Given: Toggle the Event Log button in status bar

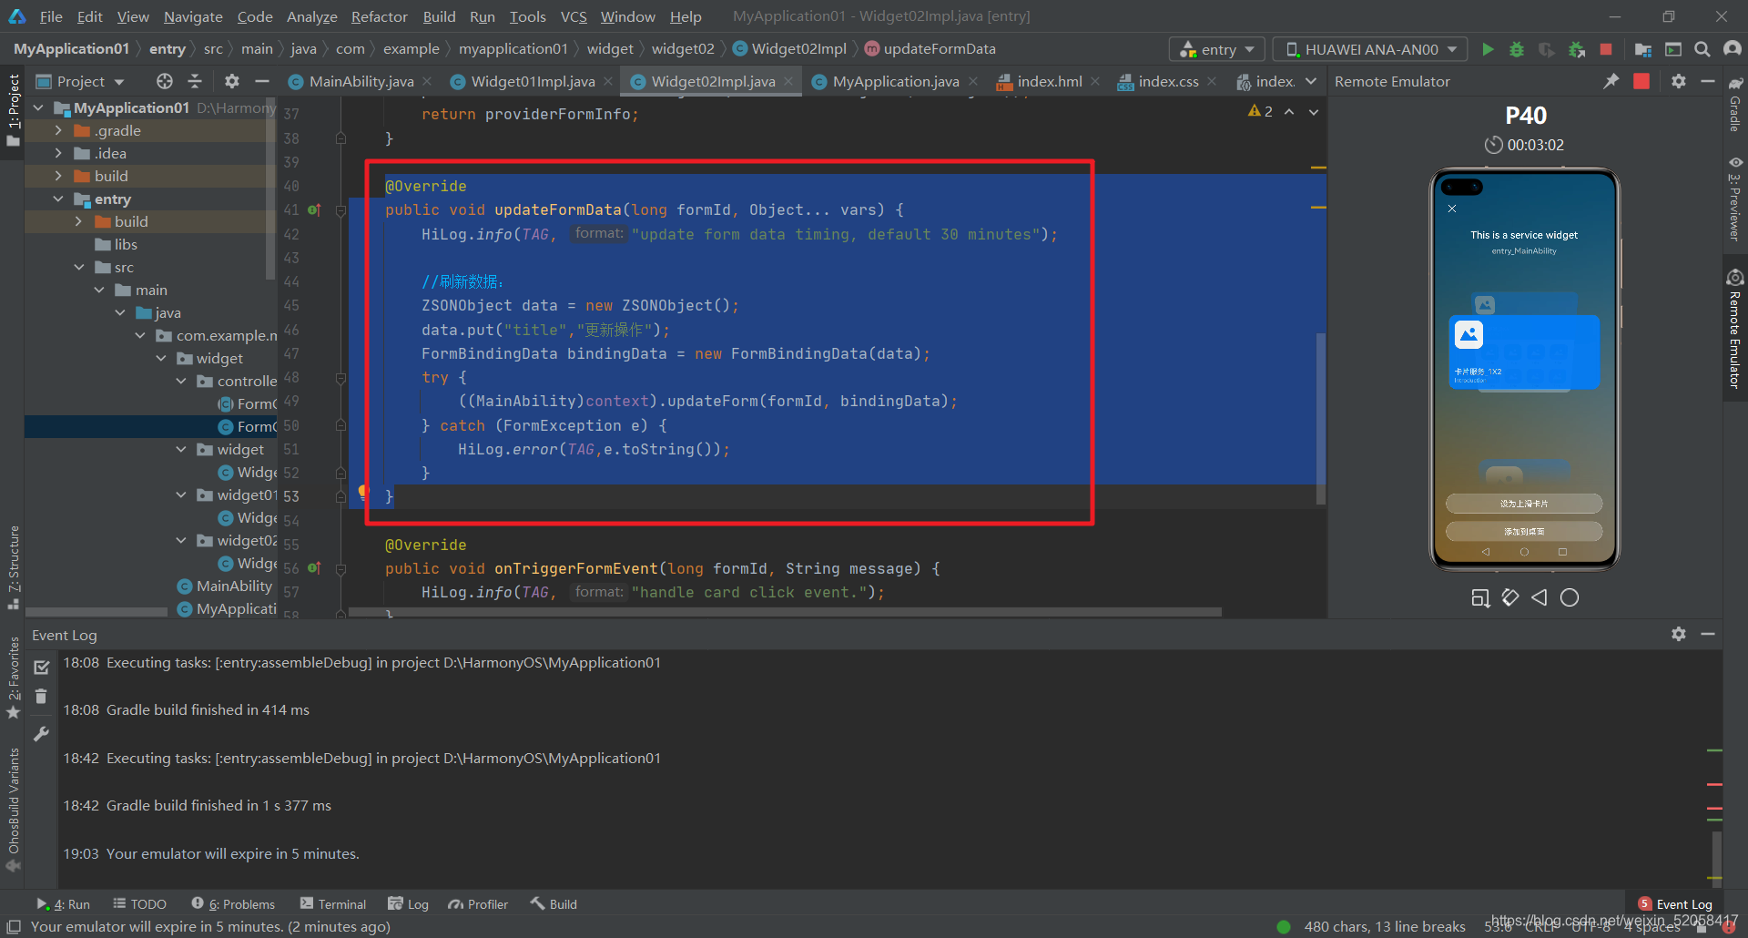Looking at the screenshot, I should (x=1675, y=904).
